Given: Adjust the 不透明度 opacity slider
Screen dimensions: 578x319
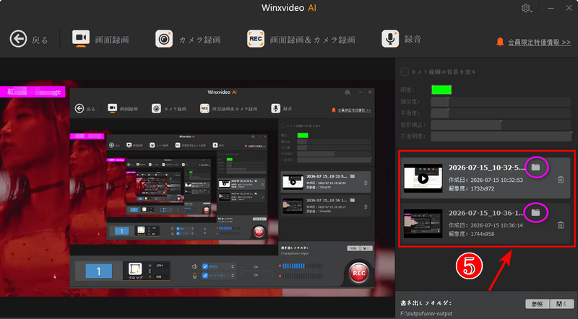Looking at the screenshot, I should tap(501, 136).
